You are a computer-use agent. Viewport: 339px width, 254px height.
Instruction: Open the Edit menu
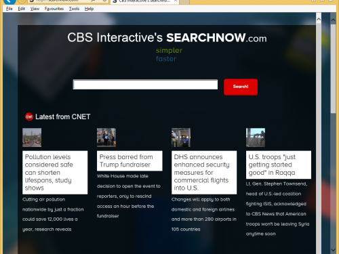pos(22,9)
